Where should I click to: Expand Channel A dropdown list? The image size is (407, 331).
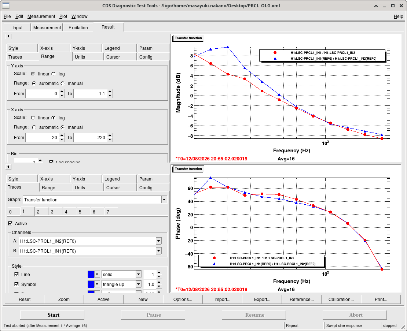(x=159, y=241)
